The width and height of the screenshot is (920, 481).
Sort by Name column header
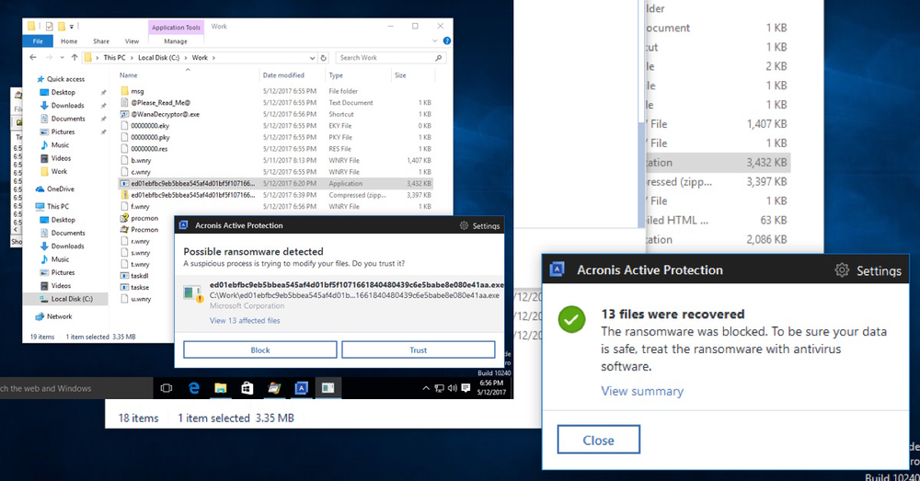(128, 75)
